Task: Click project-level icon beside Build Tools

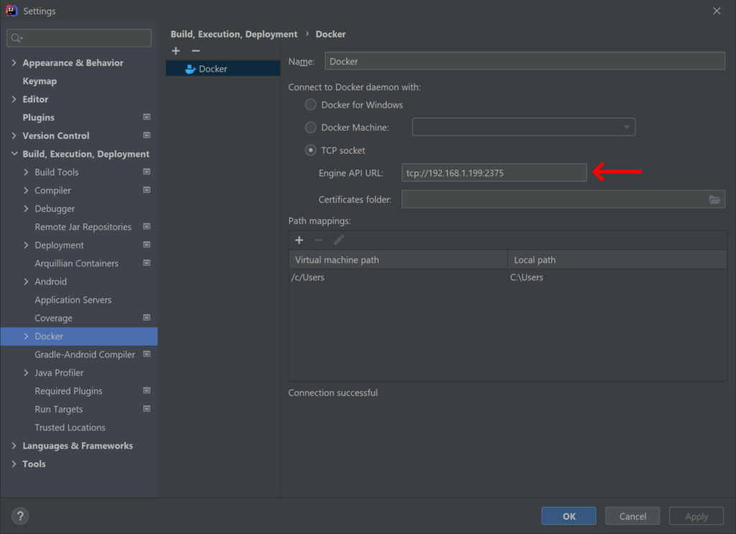Action: 147,172
